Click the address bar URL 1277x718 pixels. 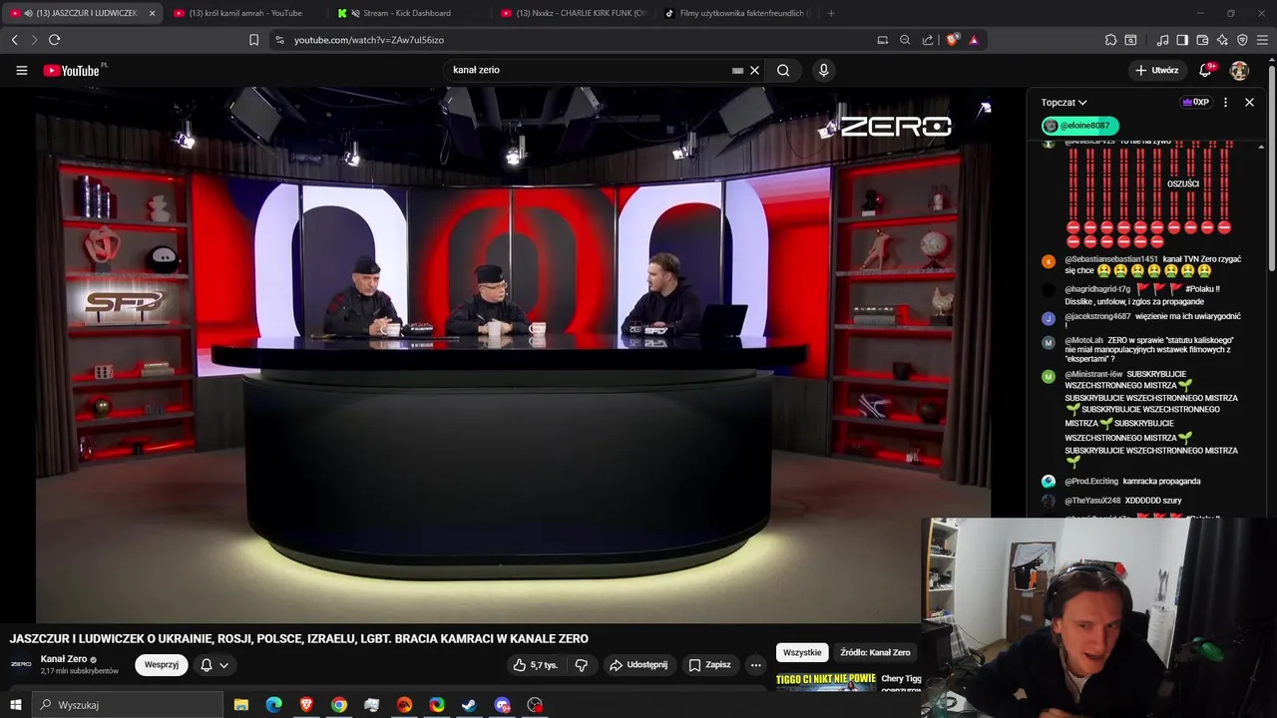[x=369, y=40]
